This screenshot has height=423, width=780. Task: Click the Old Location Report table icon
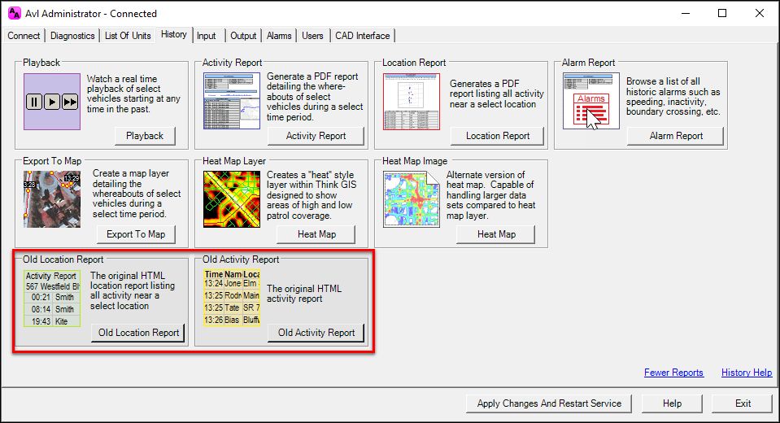(x=51, y=298)
